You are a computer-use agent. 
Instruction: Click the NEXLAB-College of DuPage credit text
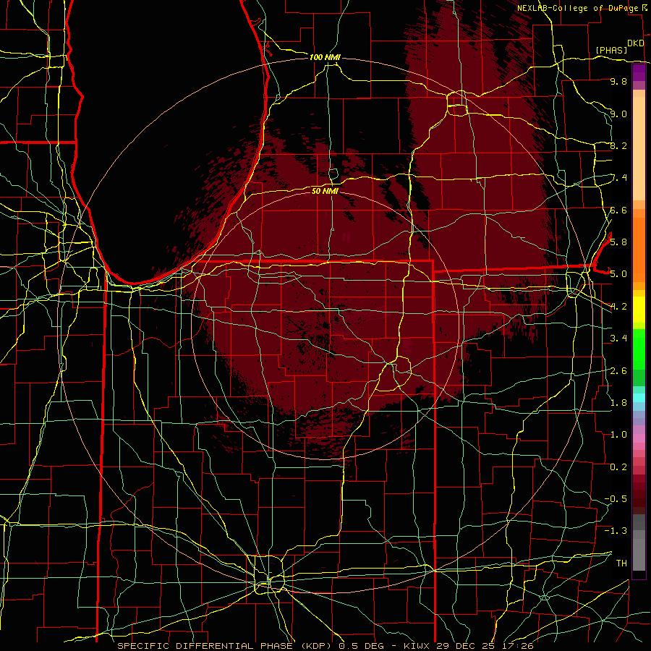[x=579, y=8]
